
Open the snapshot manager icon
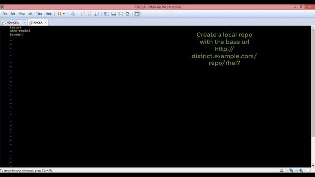pyautogui.click(x=97, y=14)
